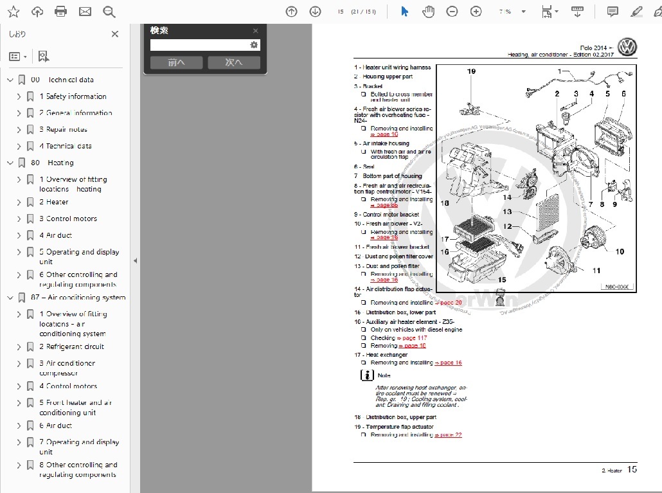
Task: Open 5 Operating and display unit under Heating
Action: 79,256
